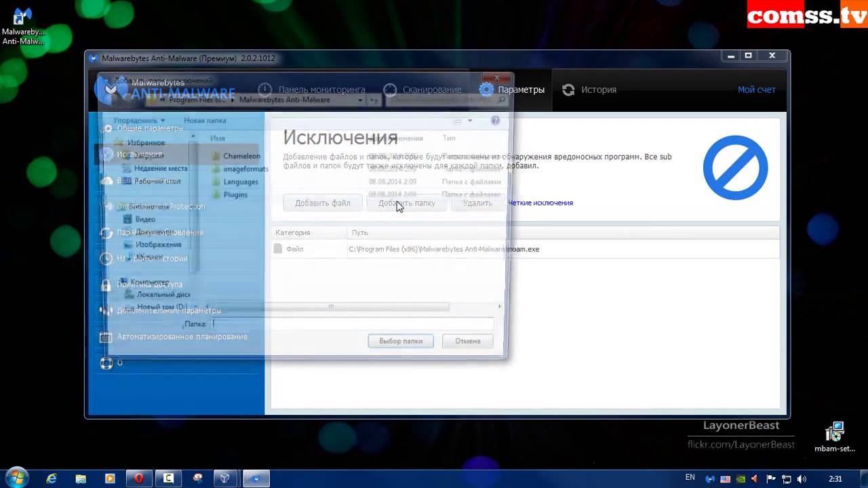868x488 pixels.
Task: Switch to Opera browser in taskbar
Action: point(139,479)
